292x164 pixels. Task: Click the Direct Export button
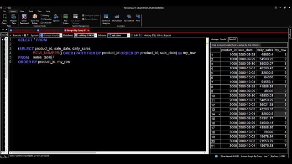(162, 36)
